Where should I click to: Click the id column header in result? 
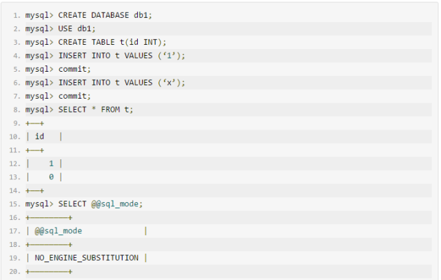39,137
